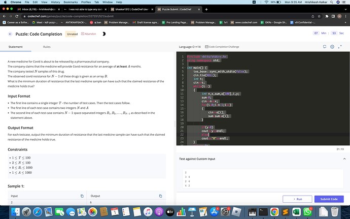Viewport: 350px width, 219px height.
Task: Open WhatsApp from the Dock
Action: [x=307, y=211]
